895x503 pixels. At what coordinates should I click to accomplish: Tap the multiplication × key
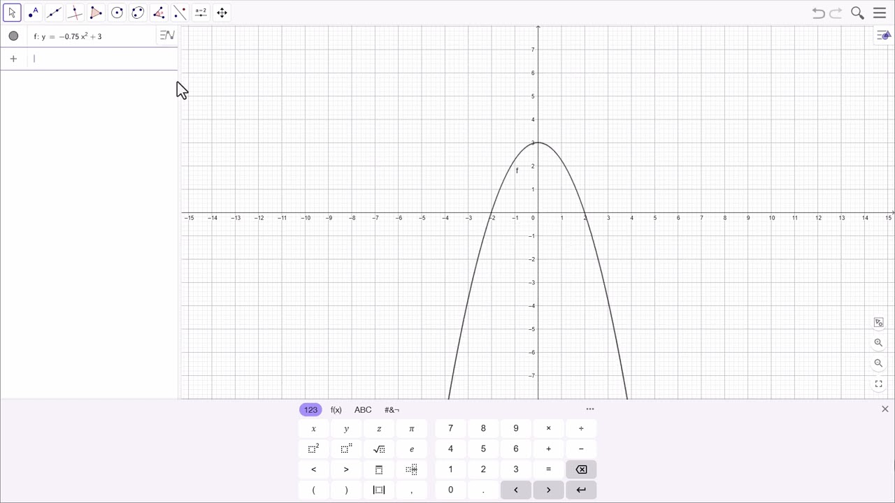549,428
